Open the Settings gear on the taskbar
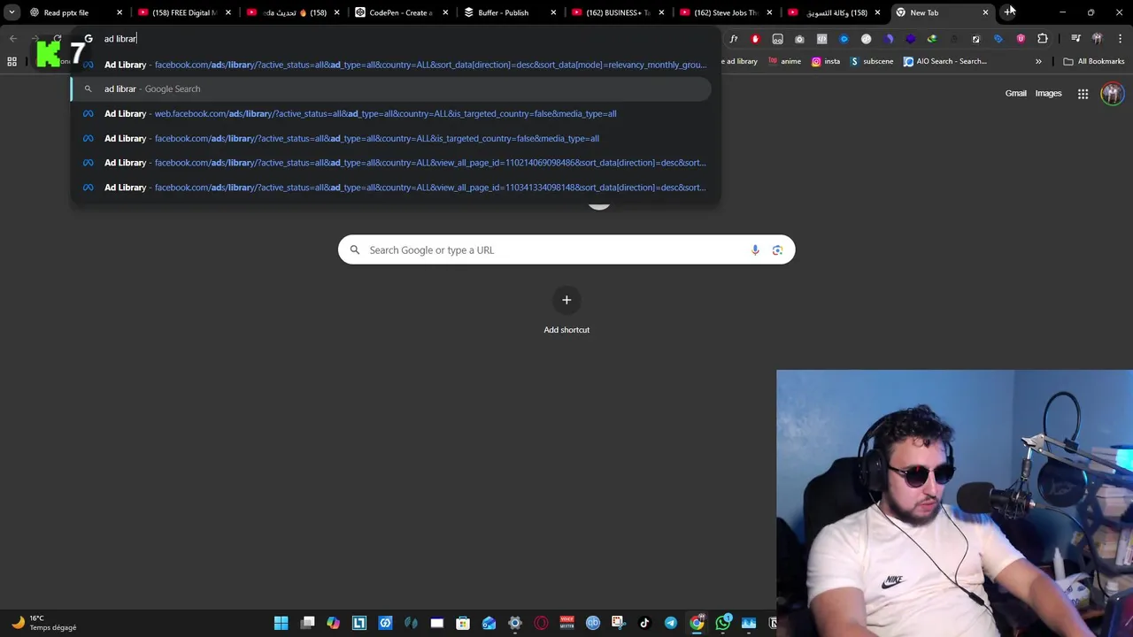The height and width of the screenshot is (637, 1133). pos(515,623)
